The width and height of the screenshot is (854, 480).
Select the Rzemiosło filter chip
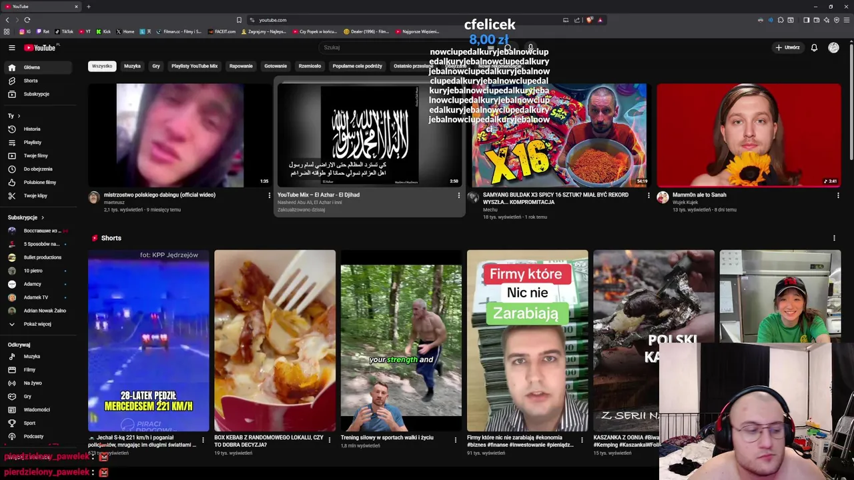pos(310,66)
